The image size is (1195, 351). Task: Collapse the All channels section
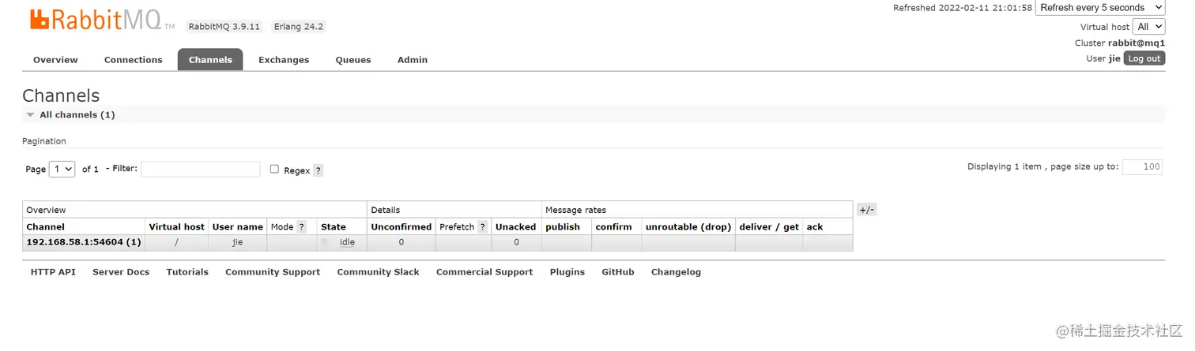(x=70, y=115)
